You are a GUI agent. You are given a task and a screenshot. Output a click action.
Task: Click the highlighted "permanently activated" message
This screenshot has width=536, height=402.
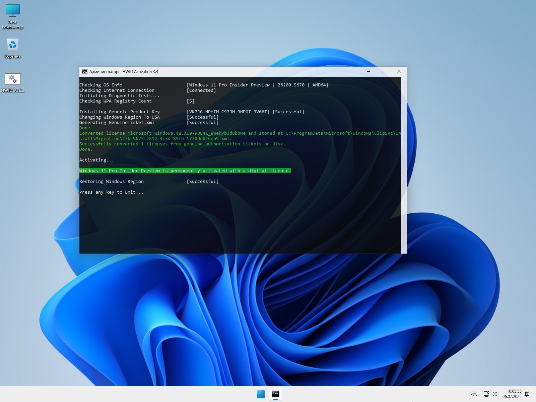(x=185, y=171)
